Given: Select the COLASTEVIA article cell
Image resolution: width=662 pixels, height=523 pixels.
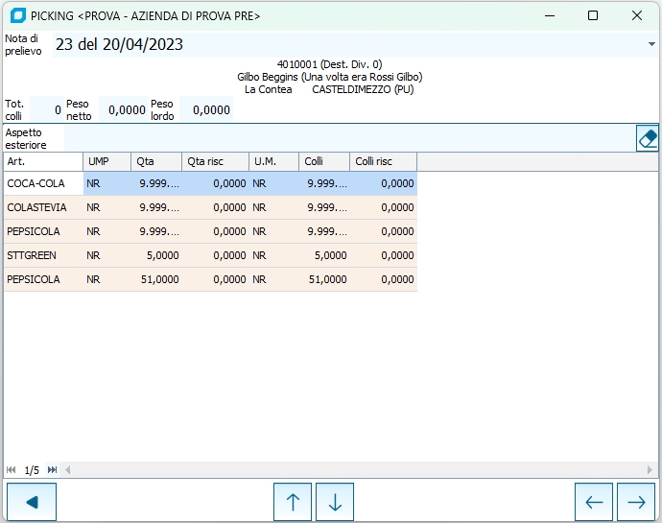Looking at the screenshot, I should [x=43, y=207].
